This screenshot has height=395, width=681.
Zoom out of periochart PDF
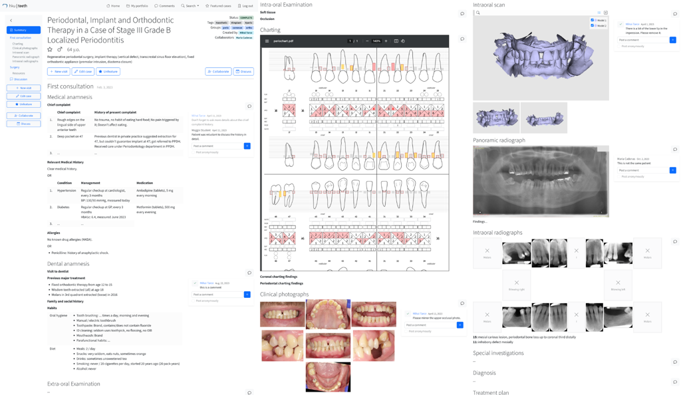pos(367,41)
